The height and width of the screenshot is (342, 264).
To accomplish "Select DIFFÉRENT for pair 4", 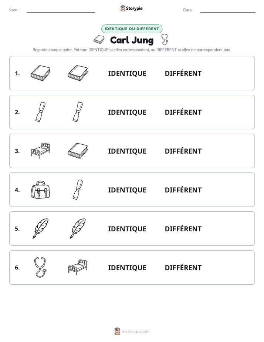I will tap(183, 190).
